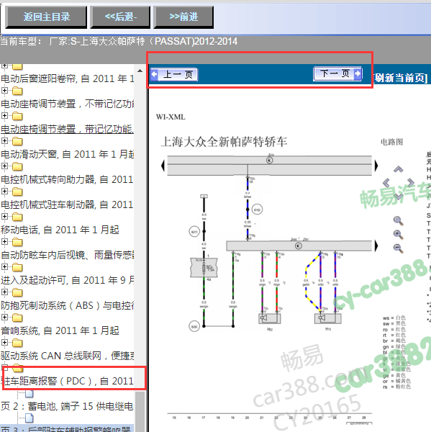The width and height of the screenshot is (431, 432).
Task: Pan the diagram down with the down chevron
Action: coord(398,196)
